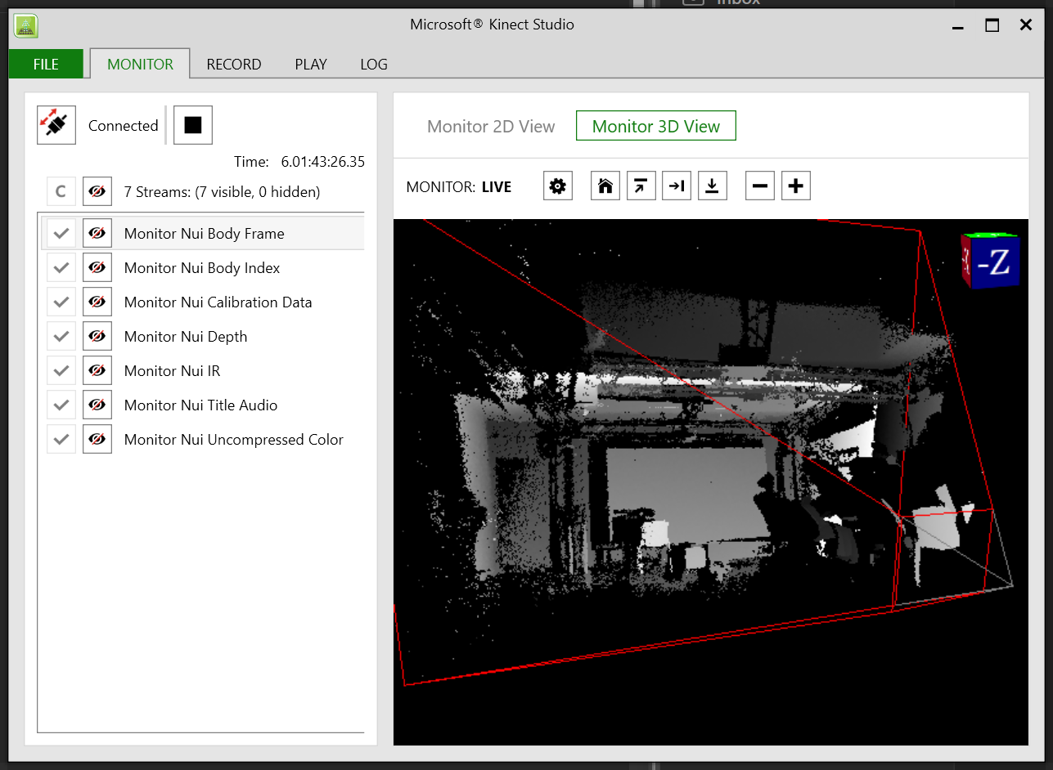Toggle visibility of Monitor Nui Body Index
Viewport: 1053px width, 770px height.
(97, 267)
